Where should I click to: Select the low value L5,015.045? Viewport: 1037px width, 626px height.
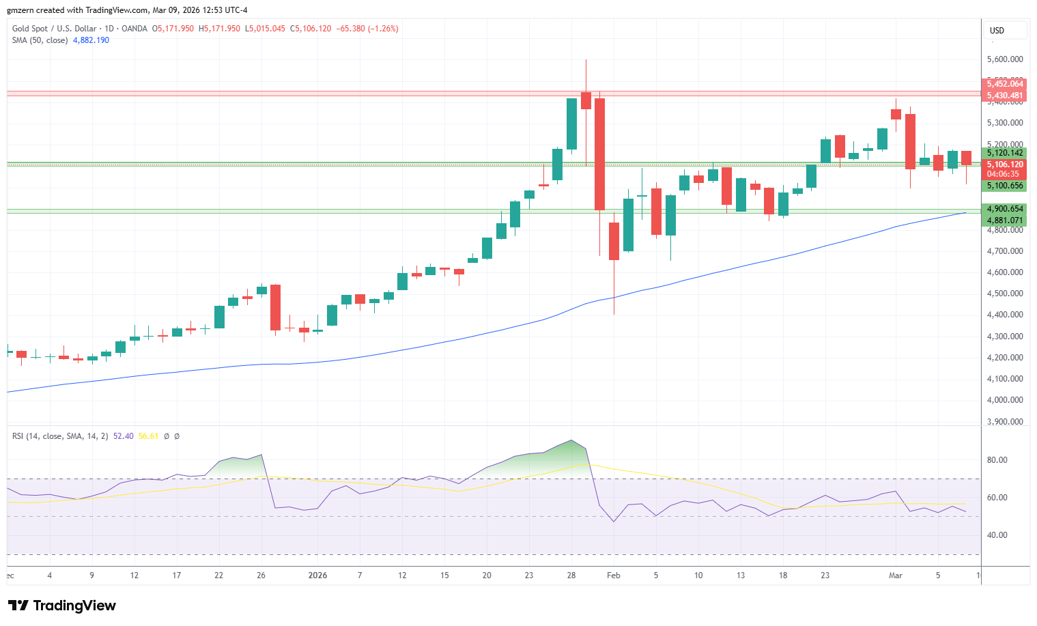265,29
